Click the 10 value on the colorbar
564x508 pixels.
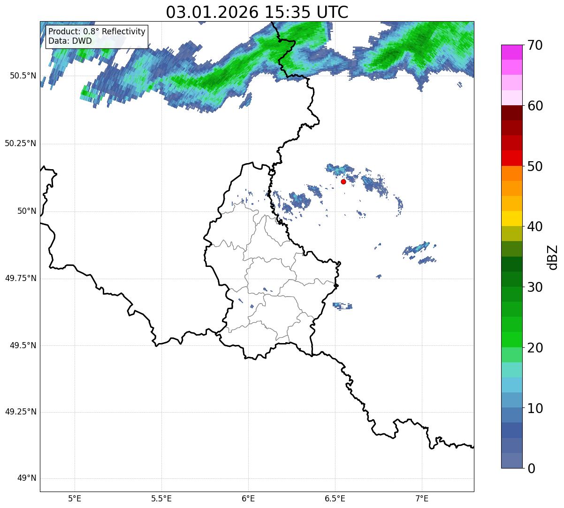(535, 408)
